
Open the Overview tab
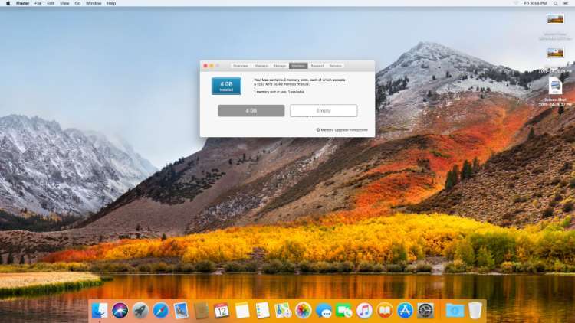tap(241, 66)
